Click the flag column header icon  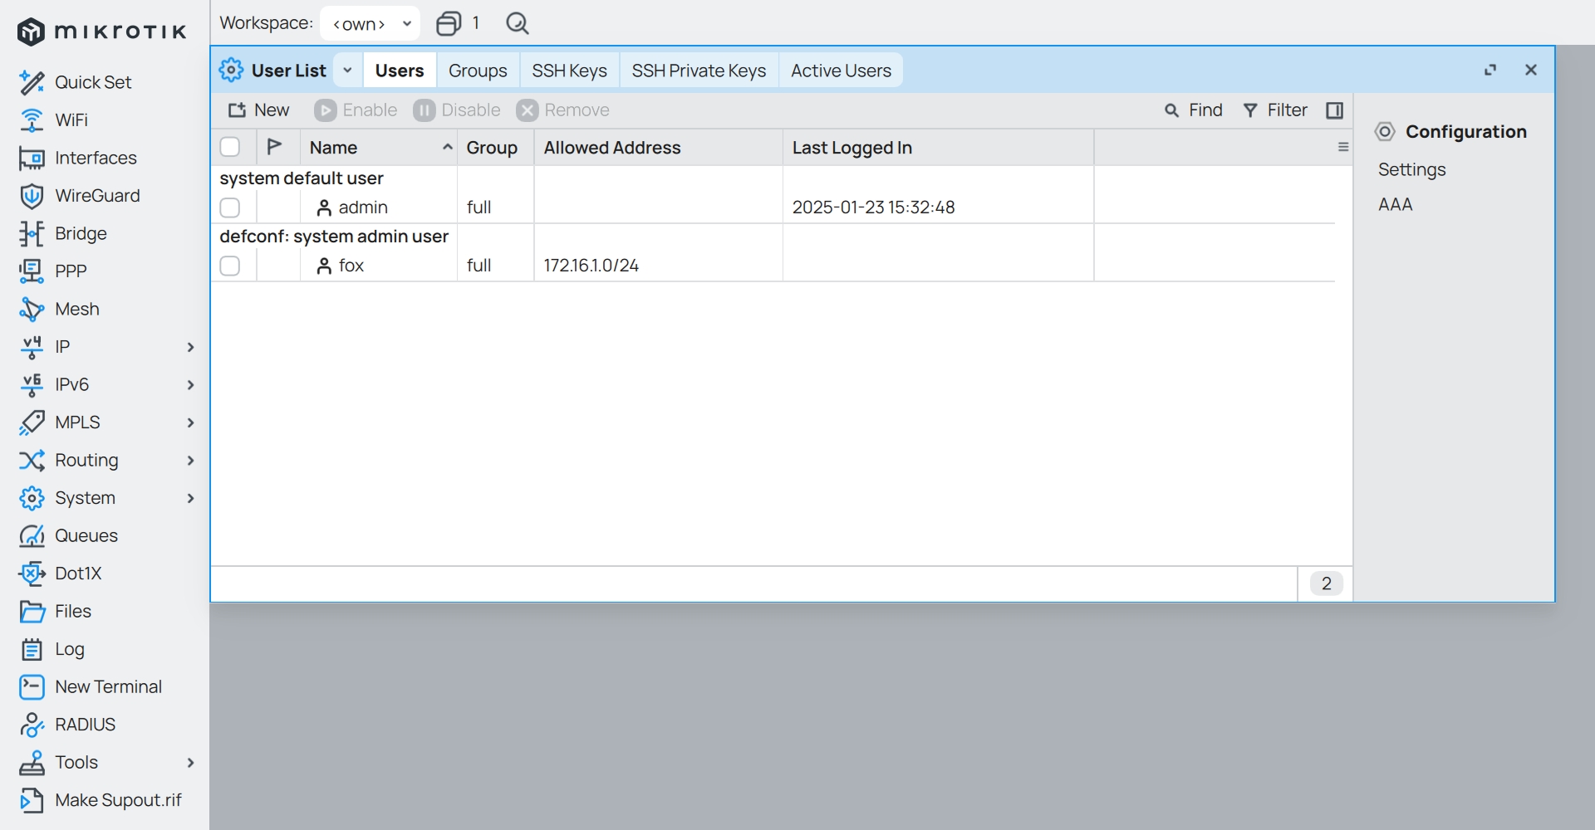pyautogui.click(x=274, y=147)
